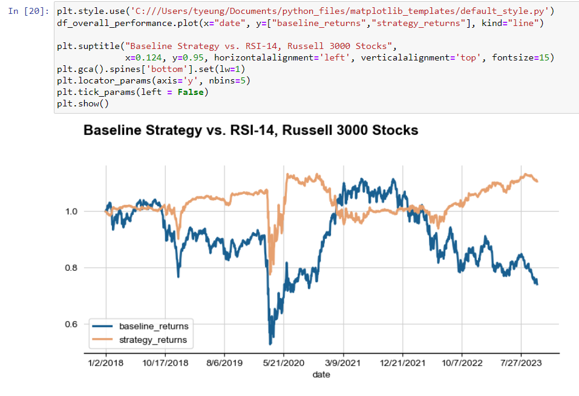Click the baseline_returns legend label

[153, 326]
